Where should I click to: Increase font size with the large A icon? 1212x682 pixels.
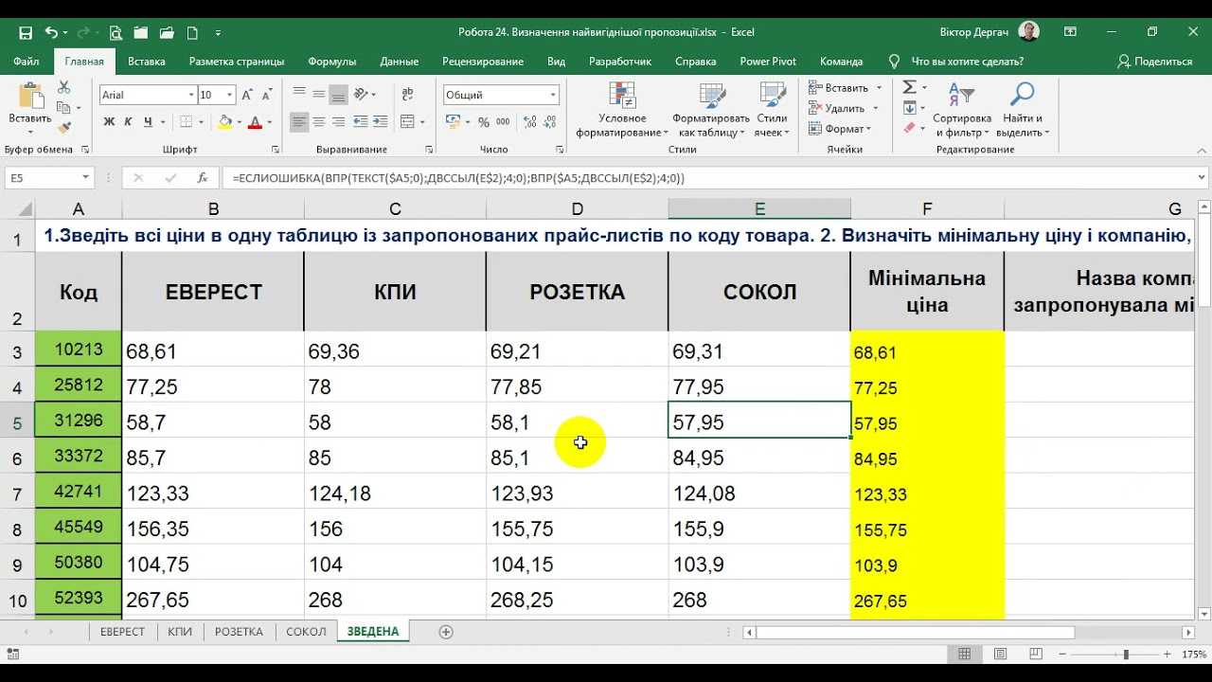(247, 95)
